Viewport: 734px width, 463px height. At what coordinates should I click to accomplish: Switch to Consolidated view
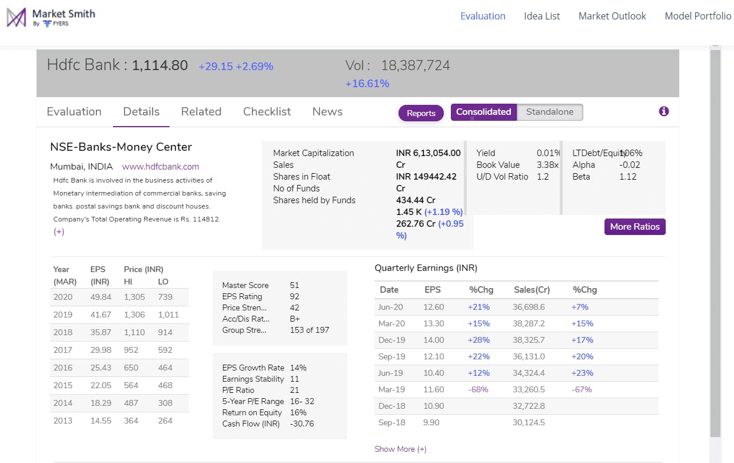(x=484, y=112)
